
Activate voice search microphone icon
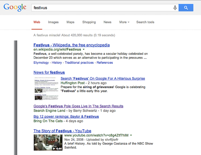click(x=175, y=8)
